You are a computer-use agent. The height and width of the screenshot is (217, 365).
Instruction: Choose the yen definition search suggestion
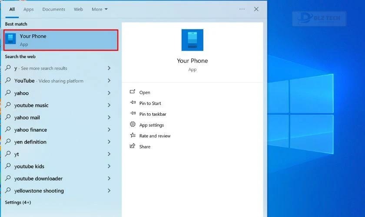(30, 142)
